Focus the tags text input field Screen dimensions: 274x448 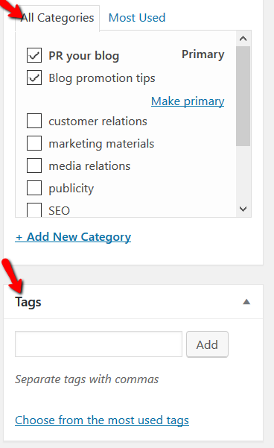(98, 344)
